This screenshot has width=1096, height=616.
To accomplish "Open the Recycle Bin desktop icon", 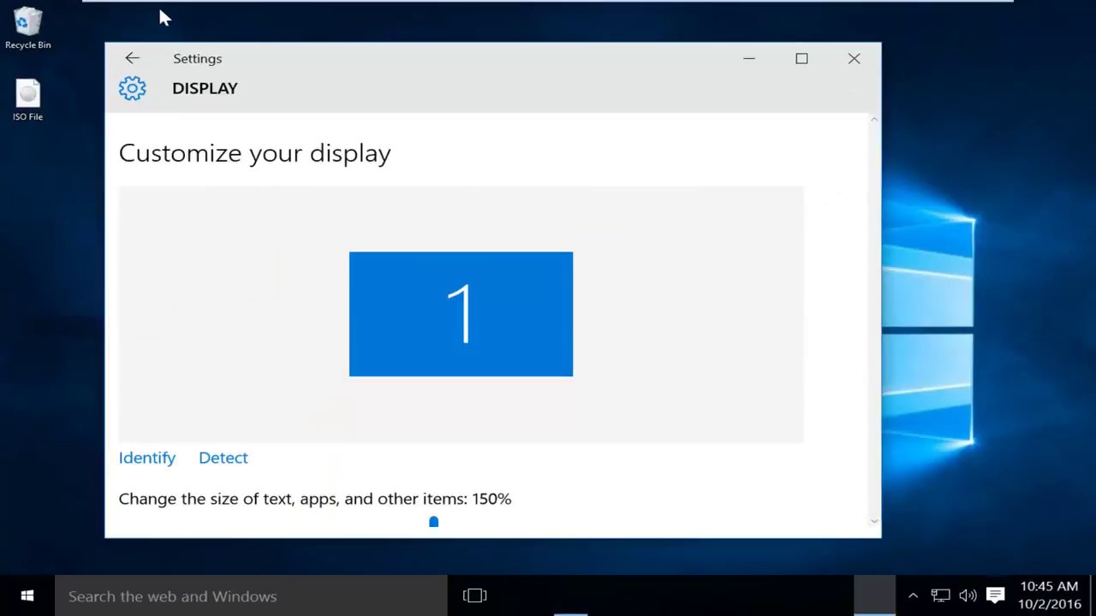I will [x=27, y=28].
